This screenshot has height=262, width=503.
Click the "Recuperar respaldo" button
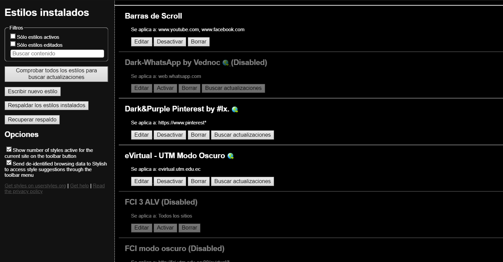(32, 119)
